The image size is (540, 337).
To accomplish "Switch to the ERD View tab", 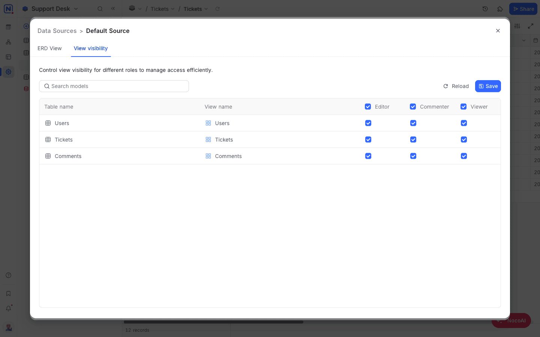I will click(49, 48).
